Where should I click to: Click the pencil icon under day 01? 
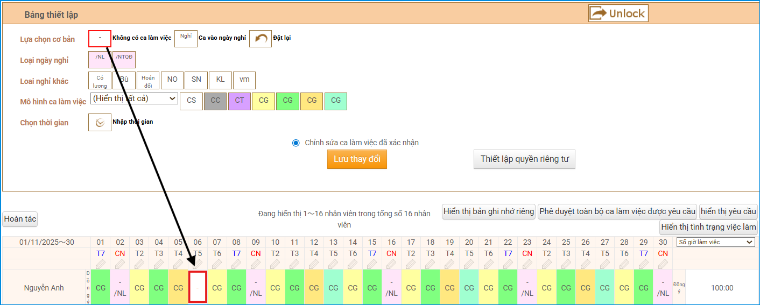click(x=101, y=264)
